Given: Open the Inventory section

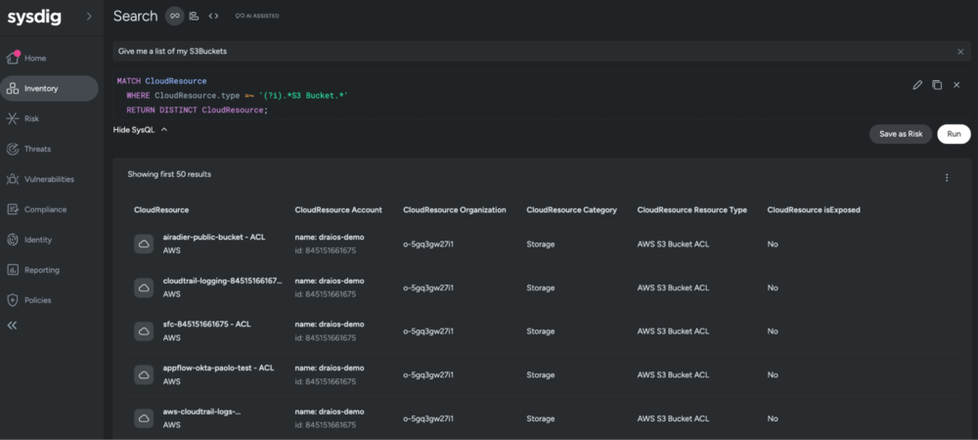Looking at the screenshot, I should (x=49, y=89).
